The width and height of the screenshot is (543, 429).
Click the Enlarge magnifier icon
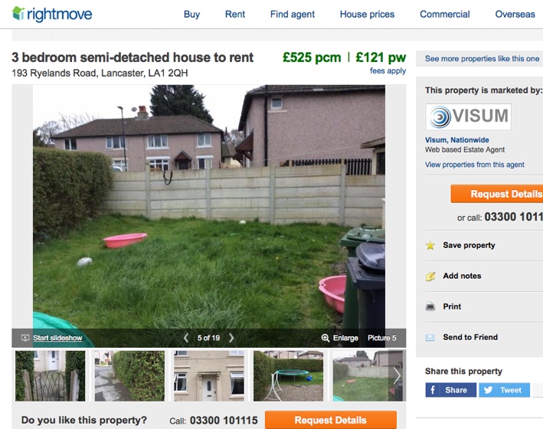click(x=325, y=338)
